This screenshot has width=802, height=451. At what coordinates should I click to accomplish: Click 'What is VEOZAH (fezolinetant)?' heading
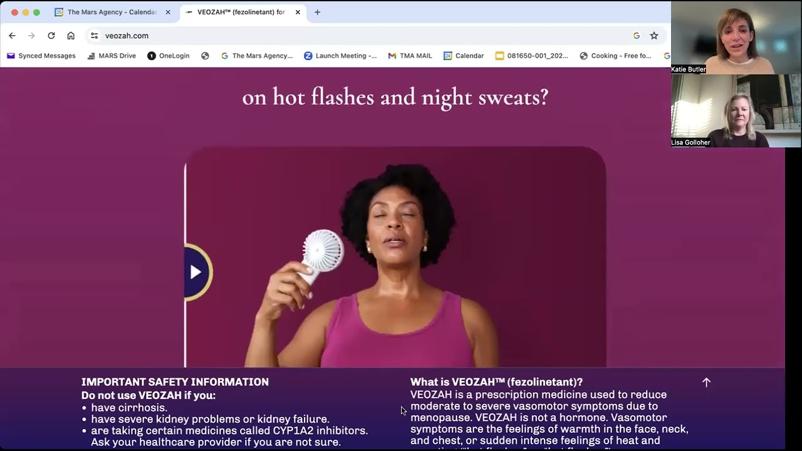(496, 382)
